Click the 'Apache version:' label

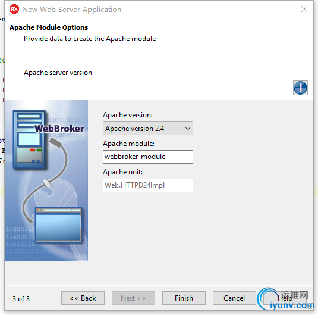coord(128,115)
